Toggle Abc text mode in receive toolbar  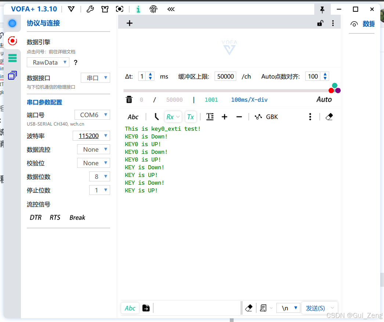click(x=133, y=117)
